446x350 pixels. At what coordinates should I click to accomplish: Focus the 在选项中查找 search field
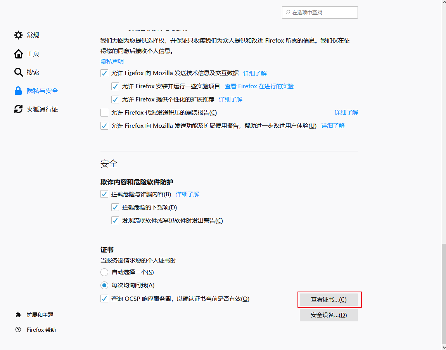[320, 12]
